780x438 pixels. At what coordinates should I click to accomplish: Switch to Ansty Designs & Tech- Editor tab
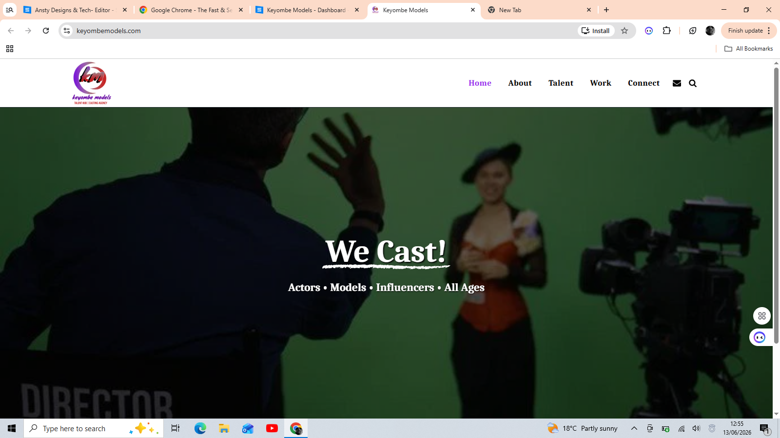point(76,10)
